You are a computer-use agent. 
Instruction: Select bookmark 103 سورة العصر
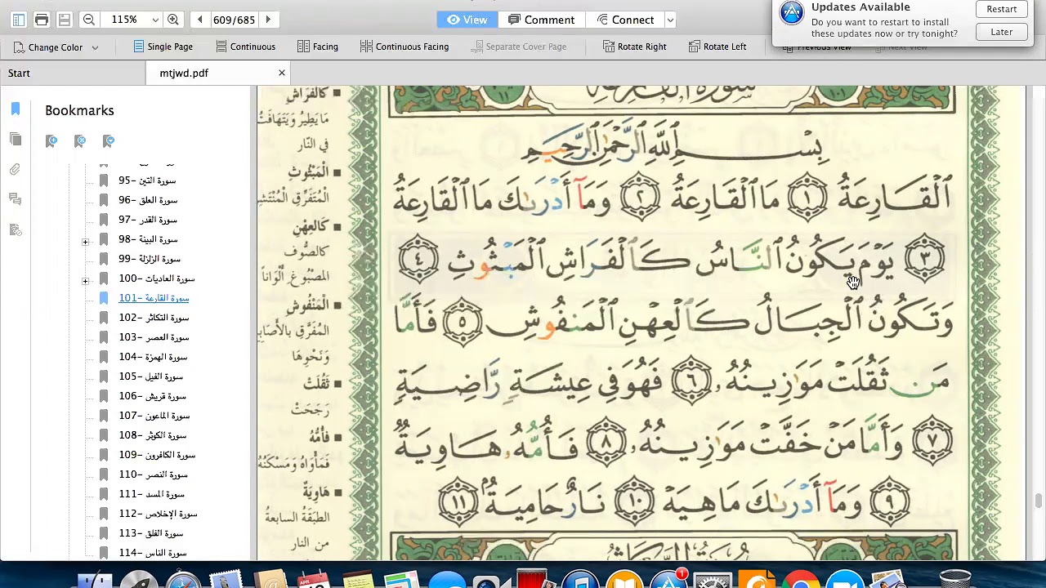point(154,337)
